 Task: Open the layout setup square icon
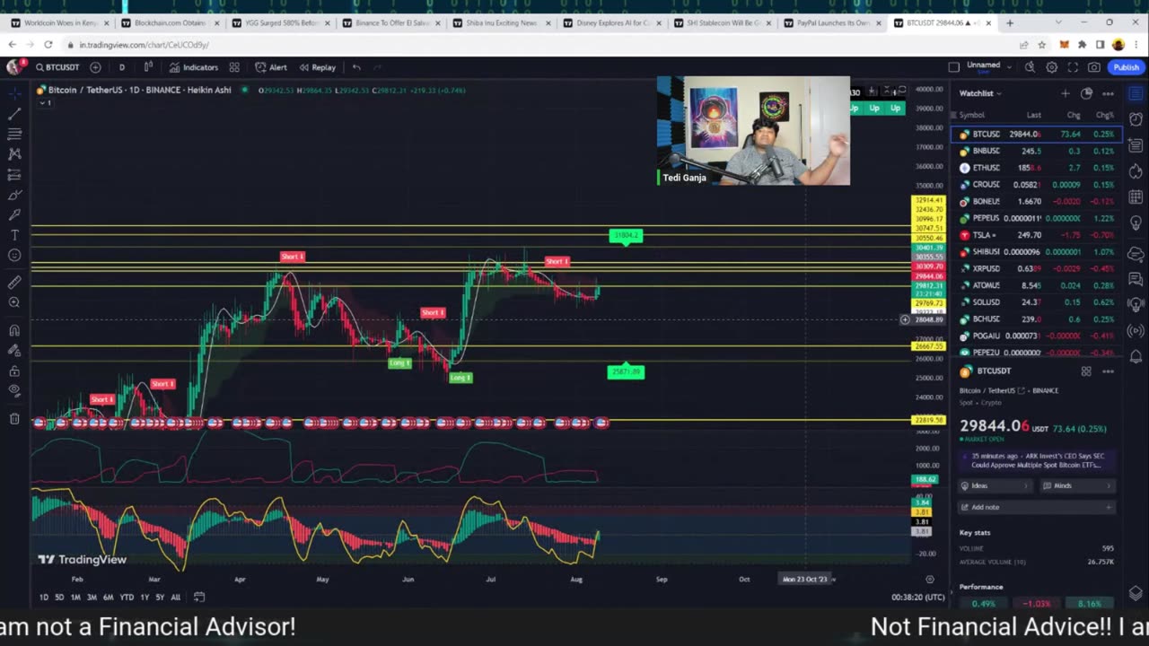click(x=953, y=66)
